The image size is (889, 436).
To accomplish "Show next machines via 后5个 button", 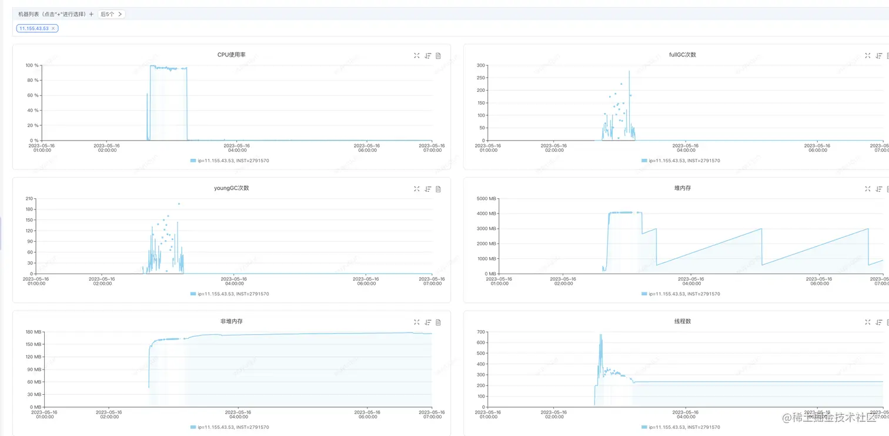I will point(111,14).
